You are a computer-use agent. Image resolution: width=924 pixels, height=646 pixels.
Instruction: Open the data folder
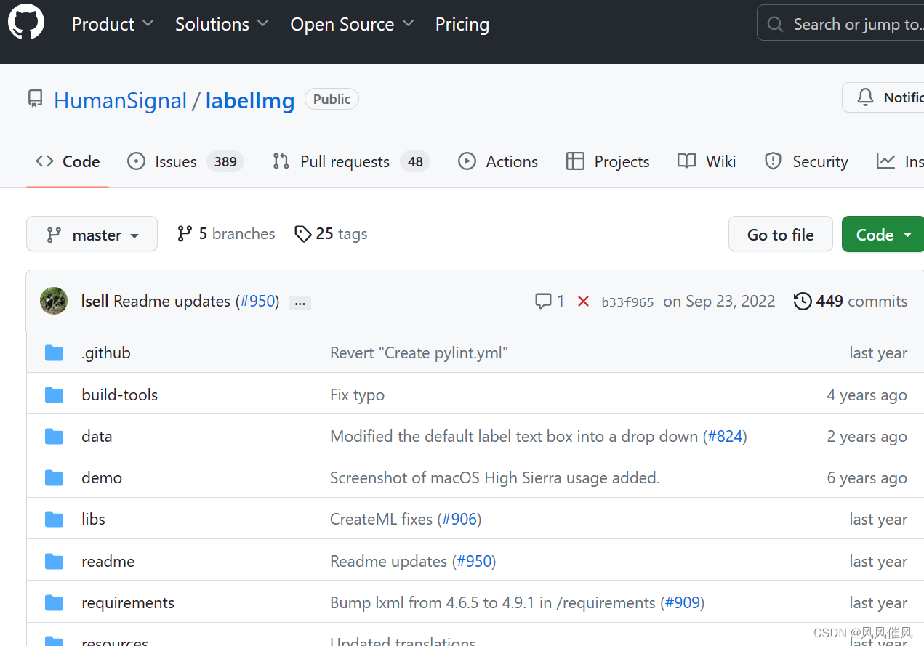[97, 436]
